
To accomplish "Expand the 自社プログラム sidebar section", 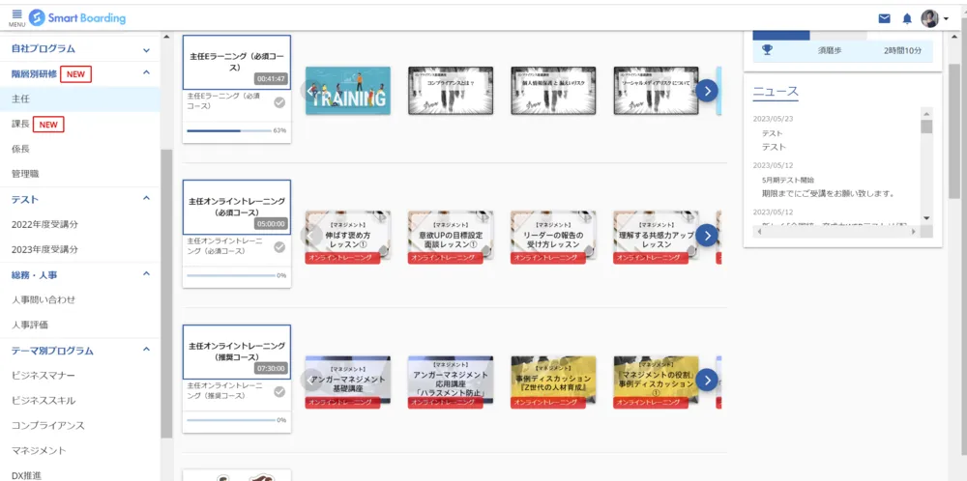I will (146, 49).
